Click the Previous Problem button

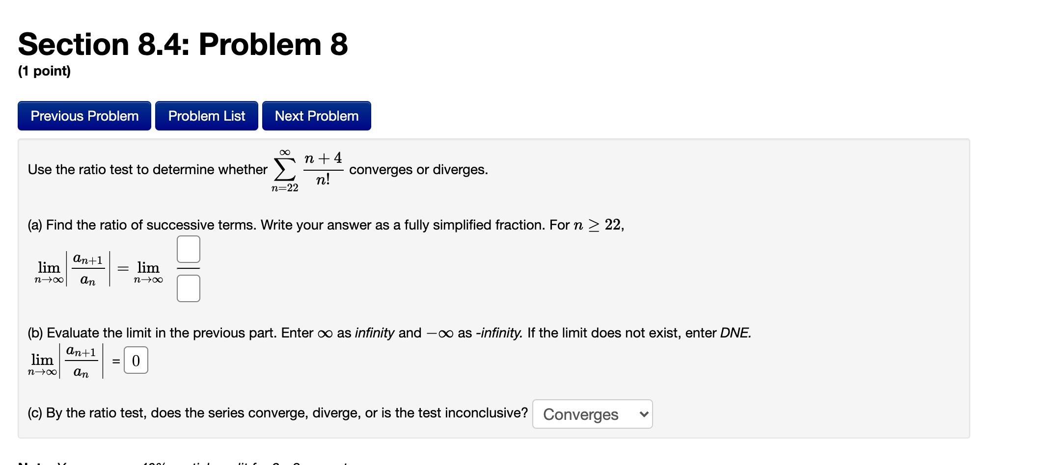click(x=83, y=116)
